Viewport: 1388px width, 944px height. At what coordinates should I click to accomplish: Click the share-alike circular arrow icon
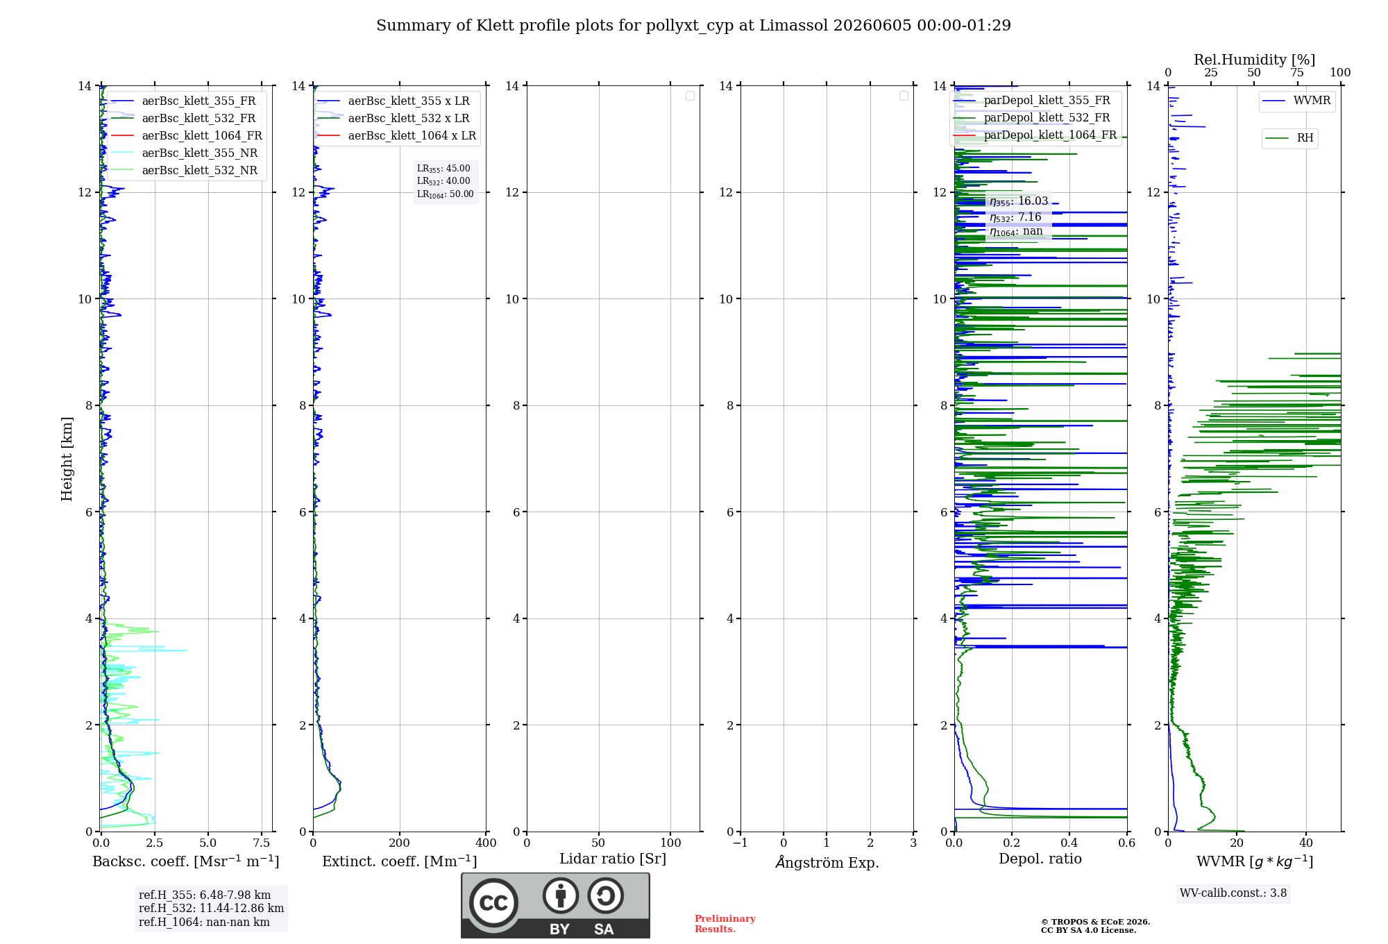(605, 895)
